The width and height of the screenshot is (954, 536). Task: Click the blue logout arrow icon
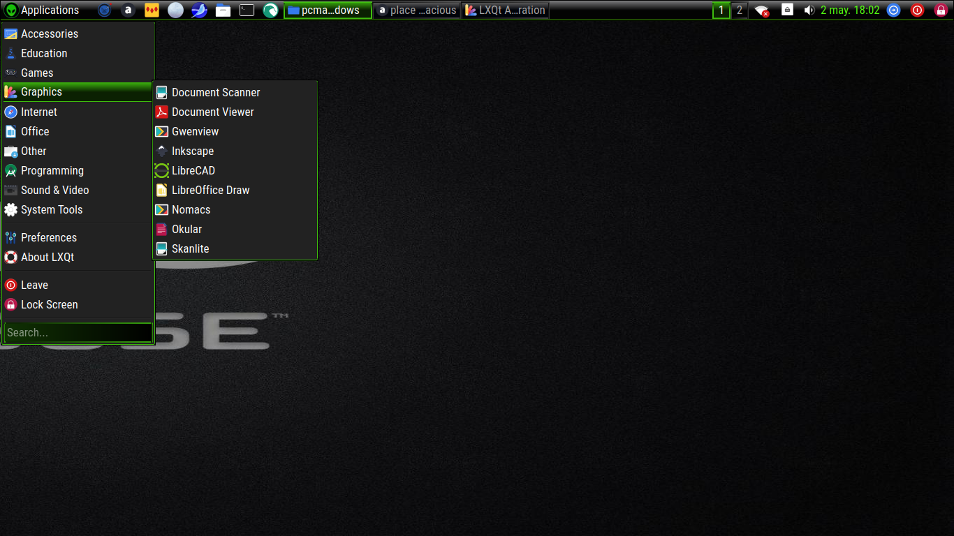click(x=893, y=10)
